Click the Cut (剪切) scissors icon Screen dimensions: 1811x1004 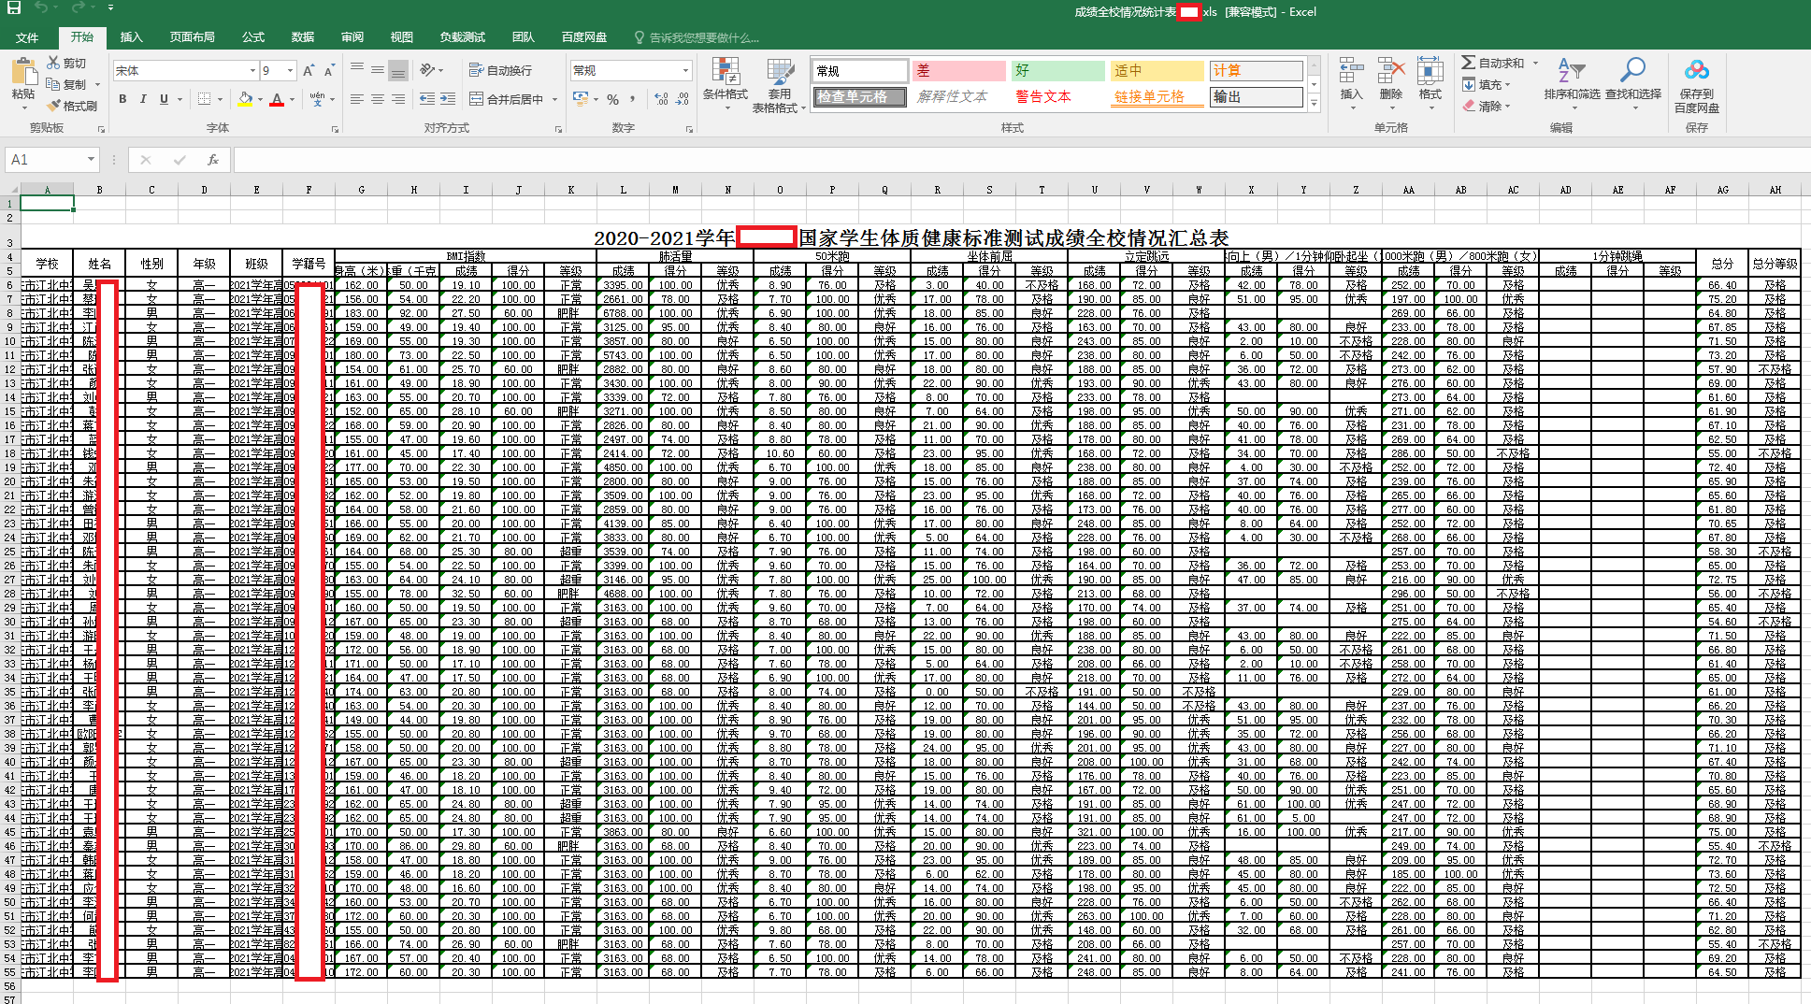[x=53, y=63]
